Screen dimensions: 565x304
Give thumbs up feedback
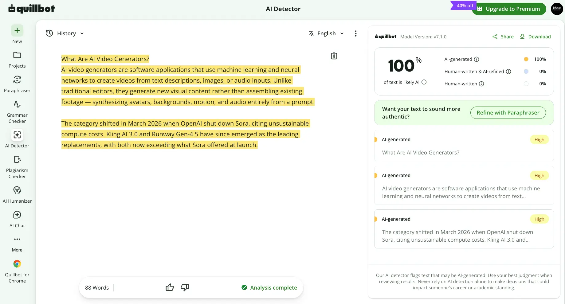tap(170, 287)
